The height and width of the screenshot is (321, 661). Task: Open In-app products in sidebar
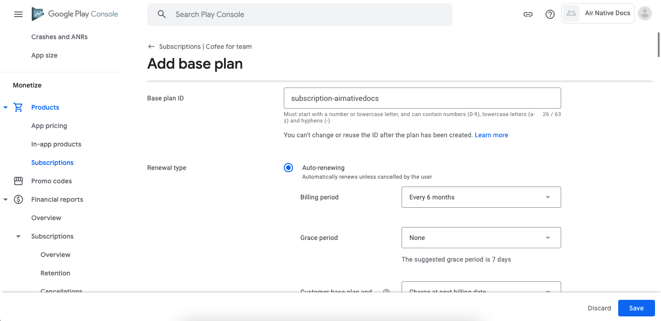pos(56,144)
